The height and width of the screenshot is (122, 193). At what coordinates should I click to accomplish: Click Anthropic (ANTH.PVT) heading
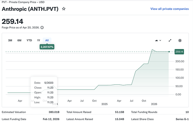[x=30, y=9]
